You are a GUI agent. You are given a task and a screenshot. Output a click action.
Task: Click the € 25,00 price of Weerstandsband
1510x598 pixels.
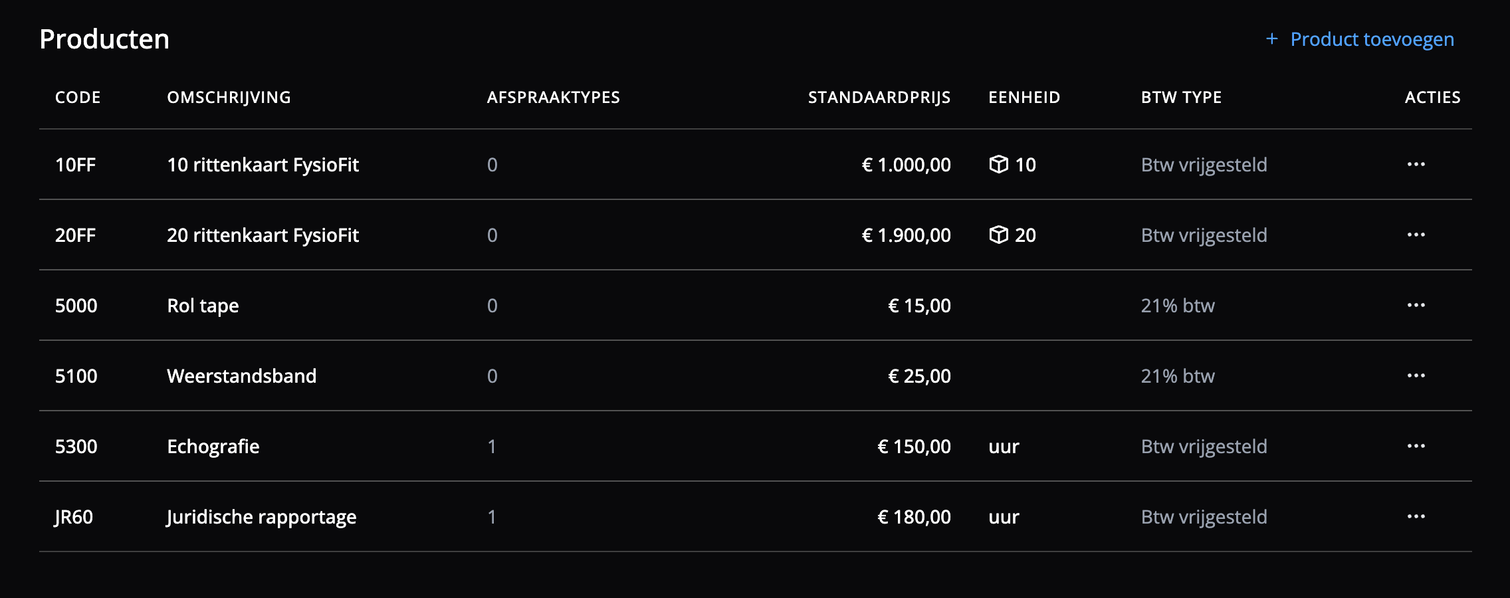919,376
